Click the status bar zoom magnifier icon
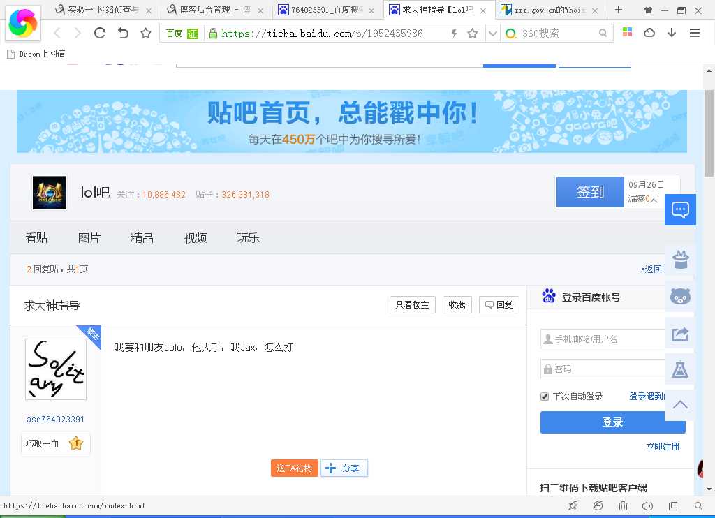The width and height of the screenshot is (715, 518). click(x=698, y=505)
